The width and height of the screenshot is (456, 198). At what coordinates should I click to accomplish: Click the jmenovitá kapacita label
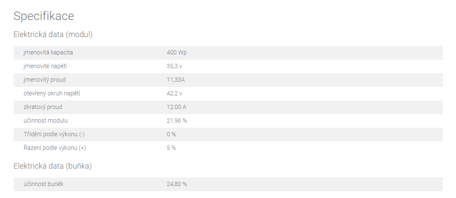48,53
